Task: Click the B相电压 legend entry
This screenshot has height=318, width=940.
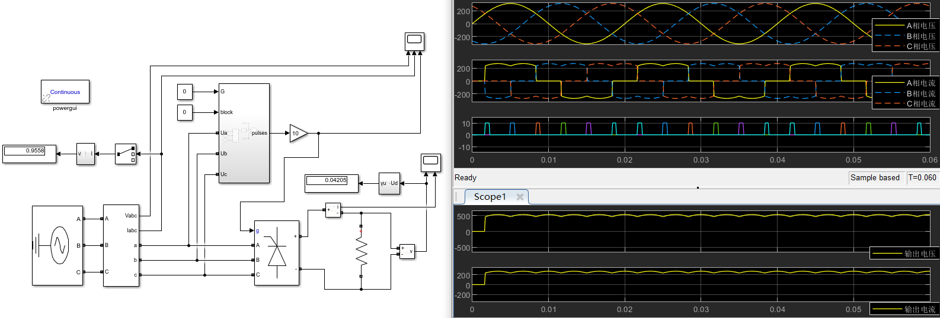Action: pos(905,36)
